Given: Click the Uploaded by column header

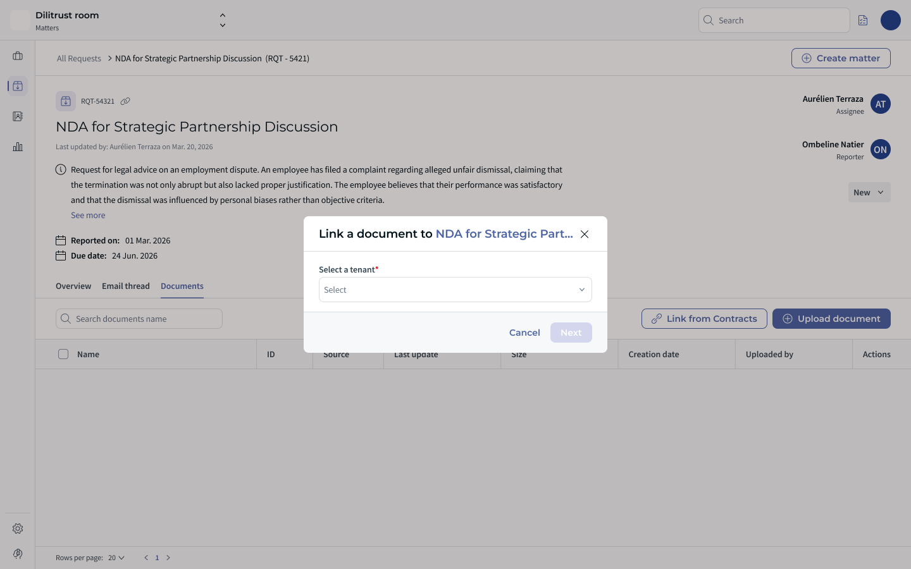Looking at the screenshot, I should pyautogui.click(x=769, y=354).
